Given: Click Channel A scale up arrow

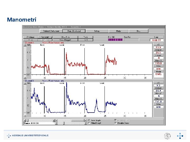Looking at the screenshot, I should [25, 45].
